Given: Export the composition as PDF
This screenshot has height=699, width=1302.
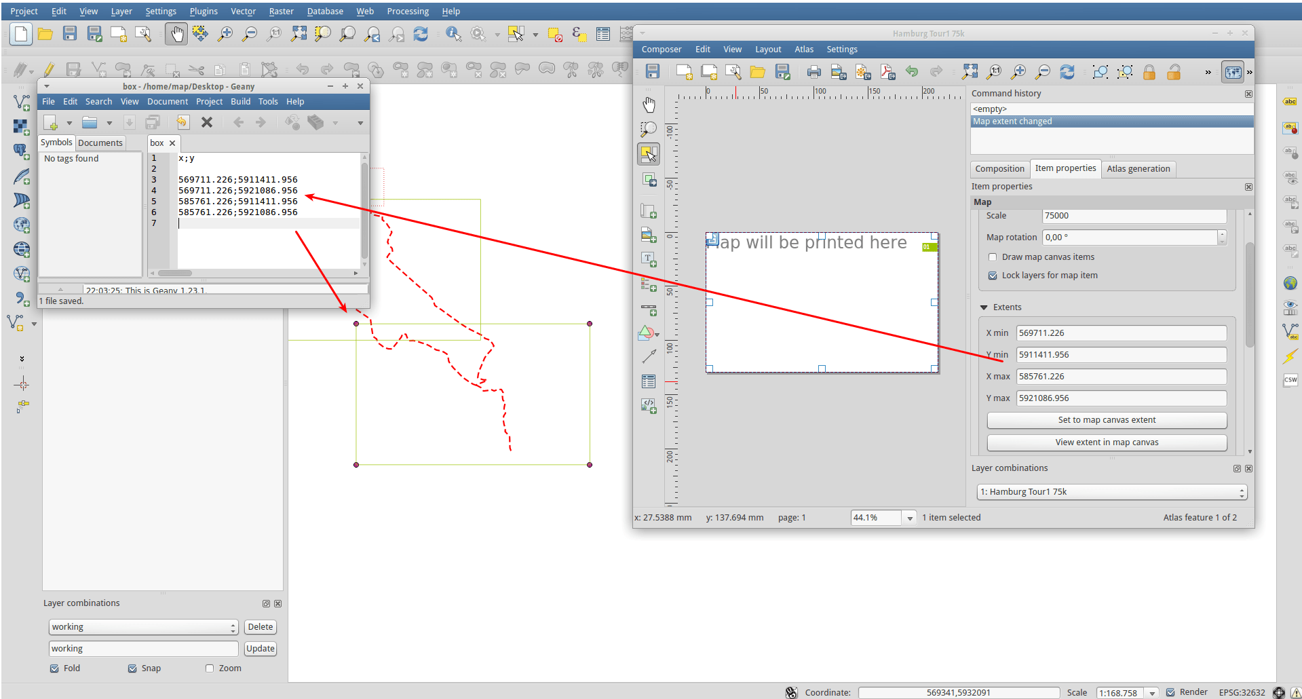Looking at the screenshot, I should point(887,72).
